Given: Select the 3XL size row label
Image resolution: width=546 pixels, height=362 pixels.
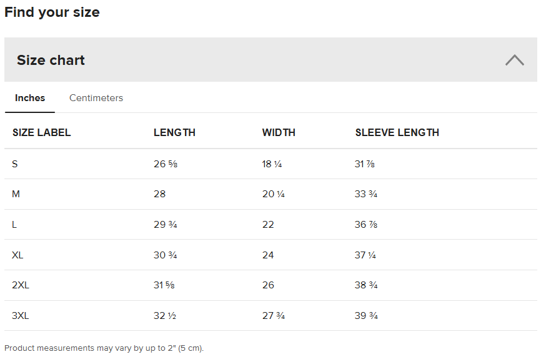Looking at the screenshot, I should [21, 316].
